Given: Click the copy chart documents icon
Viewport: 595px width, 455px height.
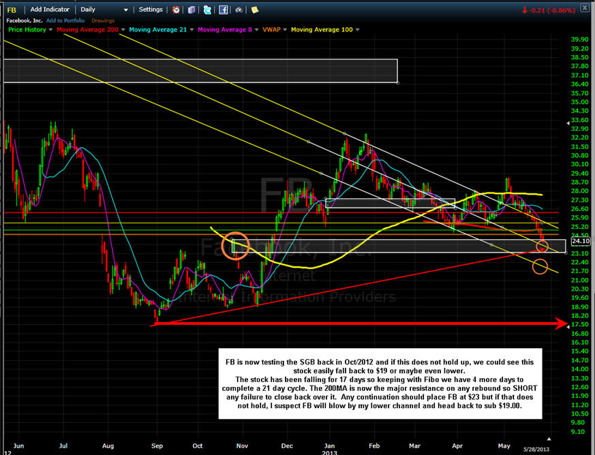Looking at the screenshot, I should pyautogui.click(x=191, y=10).
